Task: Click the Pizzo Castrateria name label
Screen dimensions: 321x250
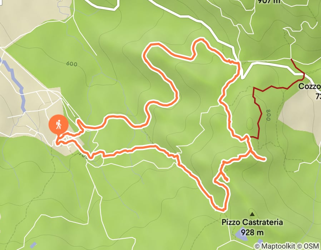Action: click(x=252, y=222)
